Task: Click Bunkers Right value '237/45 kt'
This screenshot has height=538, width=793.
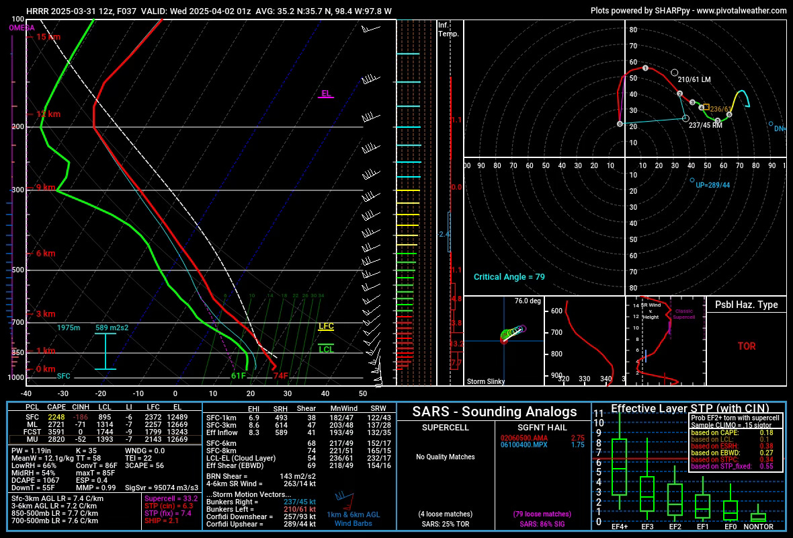Action: point(300,502)
